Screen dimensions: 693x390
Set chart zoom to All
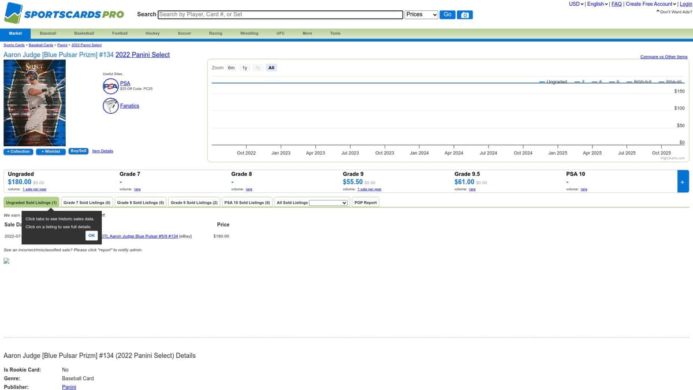(x=271, y=68)
